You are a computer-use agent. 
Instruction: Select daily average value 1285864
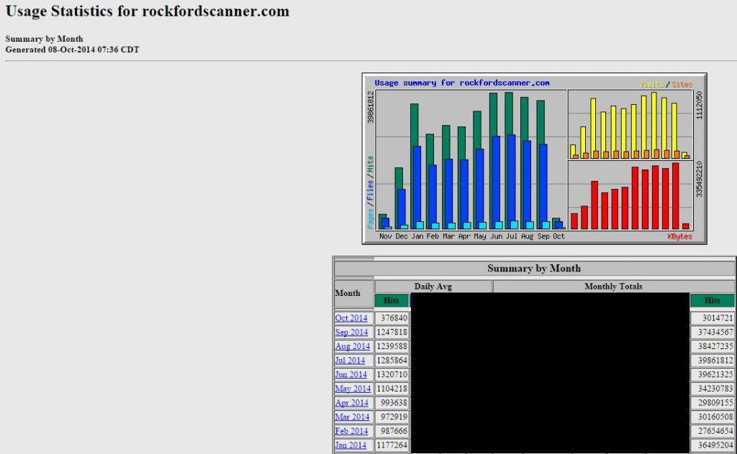[392, 360]
